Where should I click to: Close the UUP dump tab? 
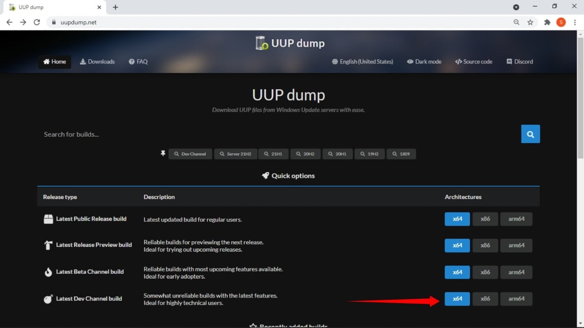pyautogui.click(x=99, y=7)
